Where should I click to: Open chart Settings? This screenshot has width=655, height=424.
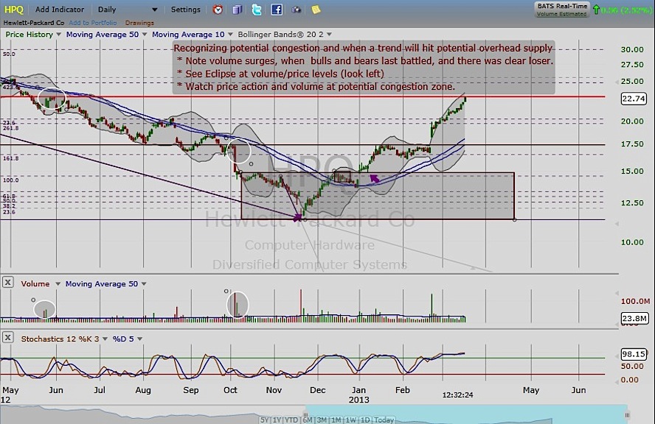coord(185,9)
